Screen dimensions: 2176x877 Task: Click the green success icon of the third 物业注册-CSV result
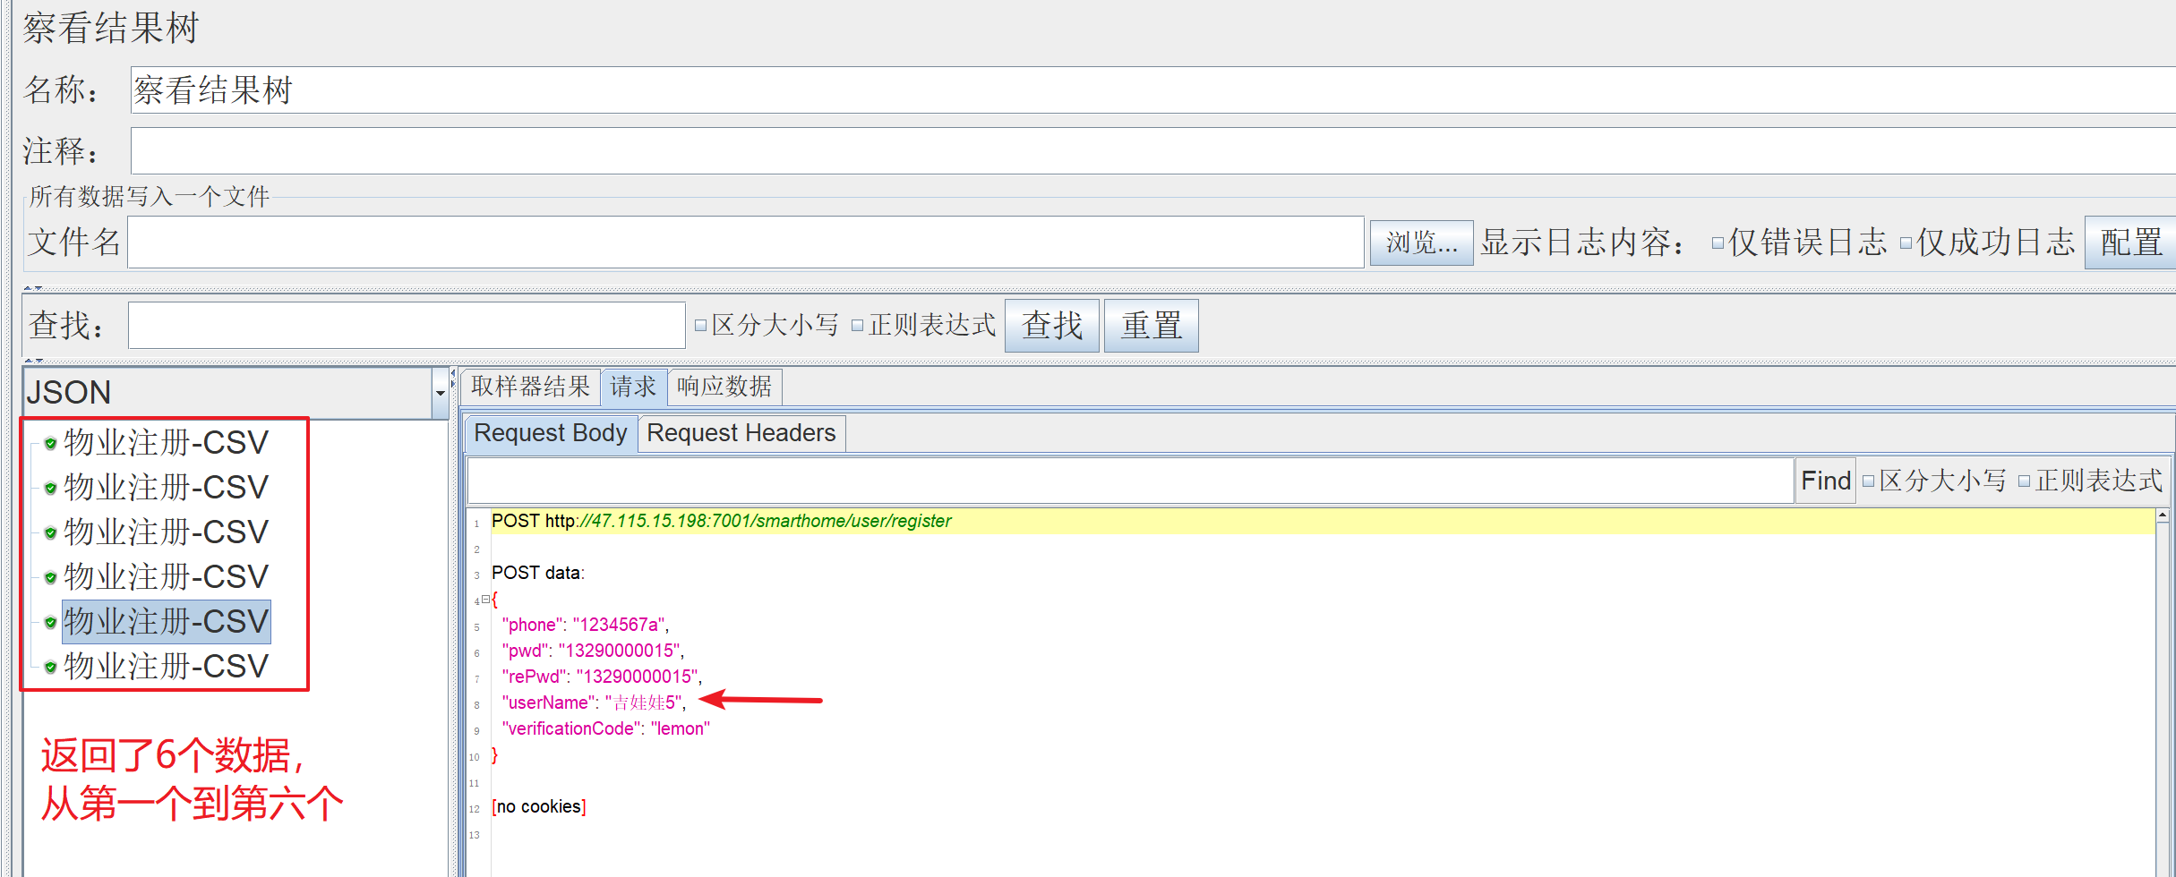click(x=50, y=532)
